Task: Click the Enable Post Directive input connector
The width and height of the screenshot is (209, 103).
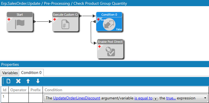Action: pyautogui.click(x=95, y=43)
